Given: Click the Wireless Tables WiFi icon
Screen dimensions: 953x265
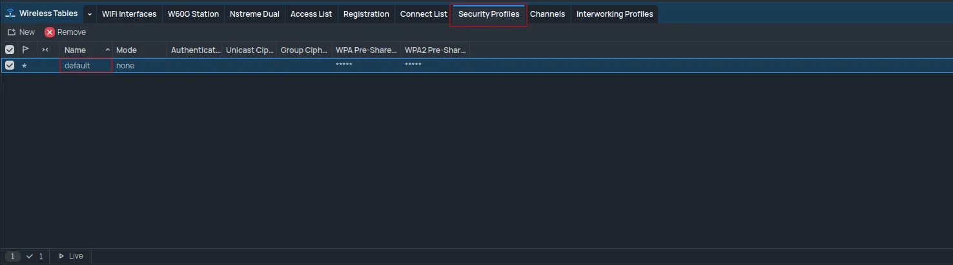Looking at the screenshot, I should click(x=10, y=14).
